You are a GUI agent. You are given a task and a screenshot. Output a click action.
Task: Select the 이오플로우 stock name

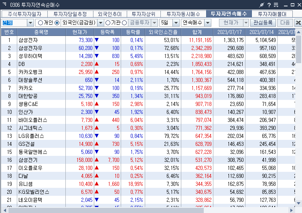tap(30, 168)
